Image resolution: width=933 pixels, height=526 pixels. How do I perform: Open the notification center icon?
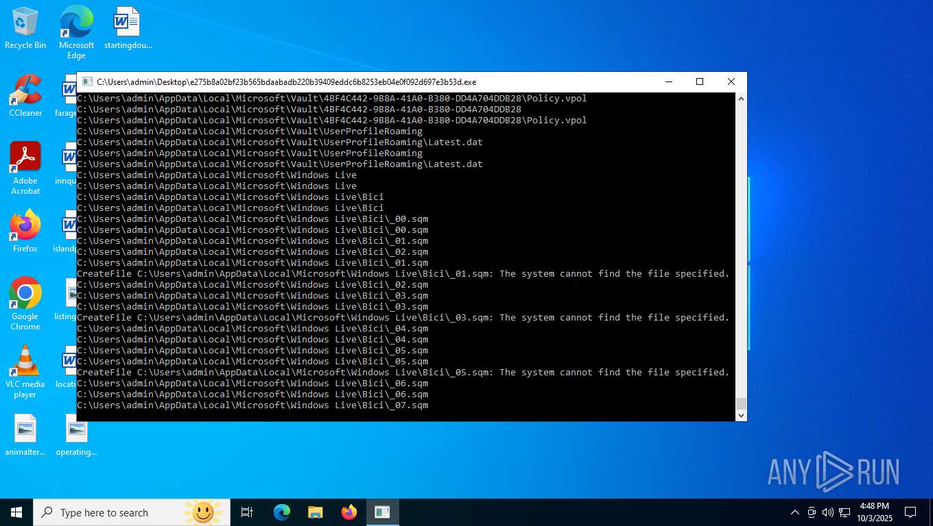(910, 512)
